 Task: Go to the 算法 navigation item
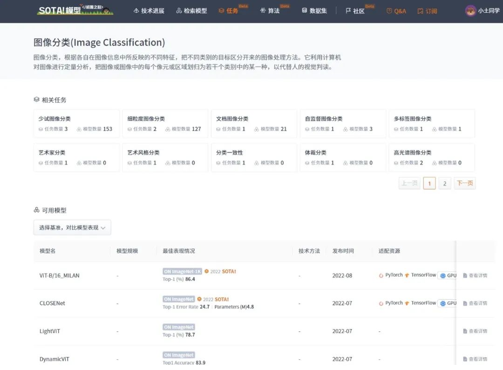(270, 11)
